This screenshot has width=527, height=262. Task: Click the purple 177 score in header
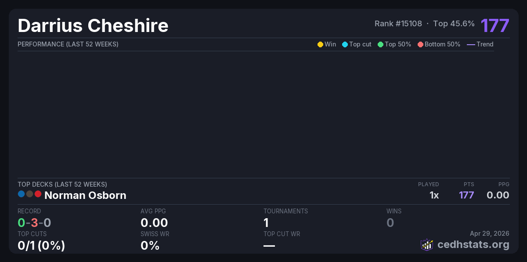(495, 25)
